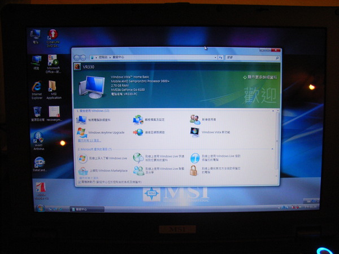Viewport: 339px width, 254px height.
Task: Click the refresh button beside address bar
Action: point(220,58)
